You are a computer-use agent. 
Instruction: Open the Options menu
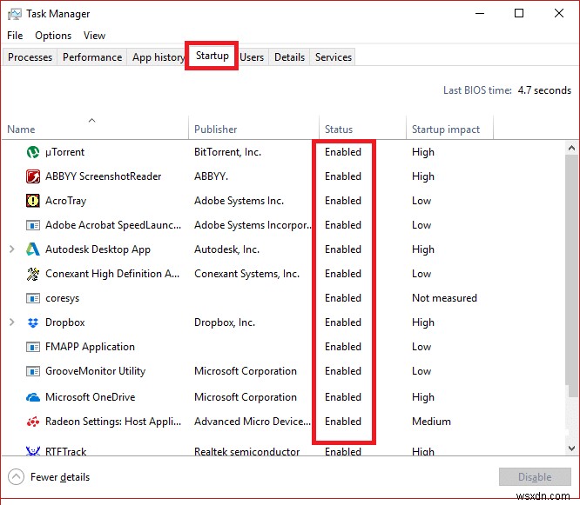coord(53,36)
